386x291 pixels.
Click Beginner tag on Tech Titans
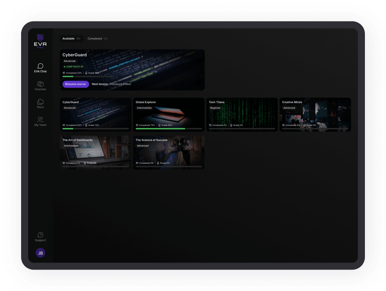215,108
